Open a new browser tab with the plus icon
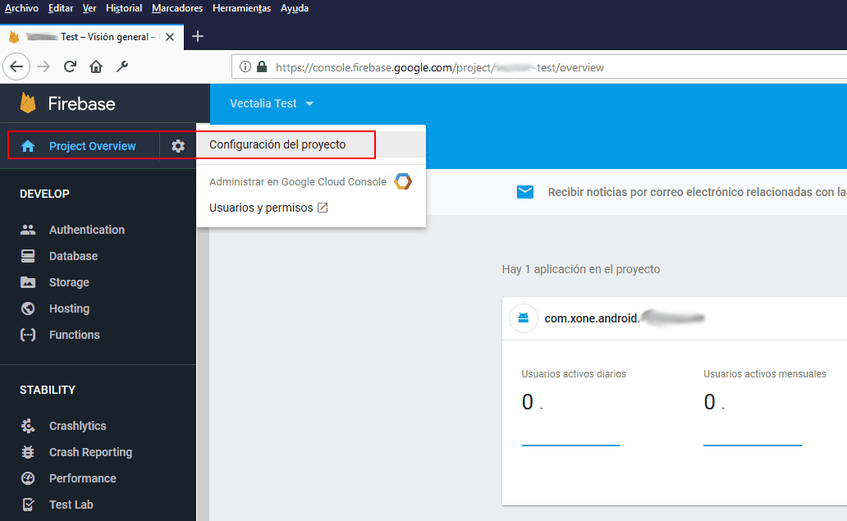847x521 pixels. pyautogui.click(x=198, y=36)
